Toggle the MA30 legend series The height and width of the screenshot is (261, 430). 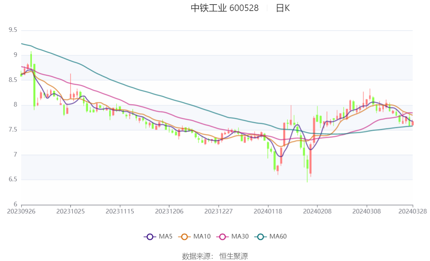coord(232,237)
